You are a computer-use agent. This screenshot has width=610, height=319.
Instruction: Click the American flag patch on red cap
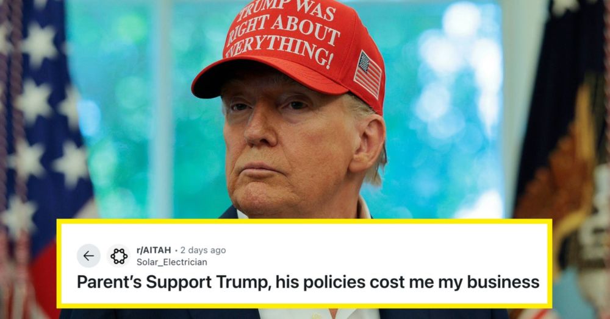click(368, 74)
